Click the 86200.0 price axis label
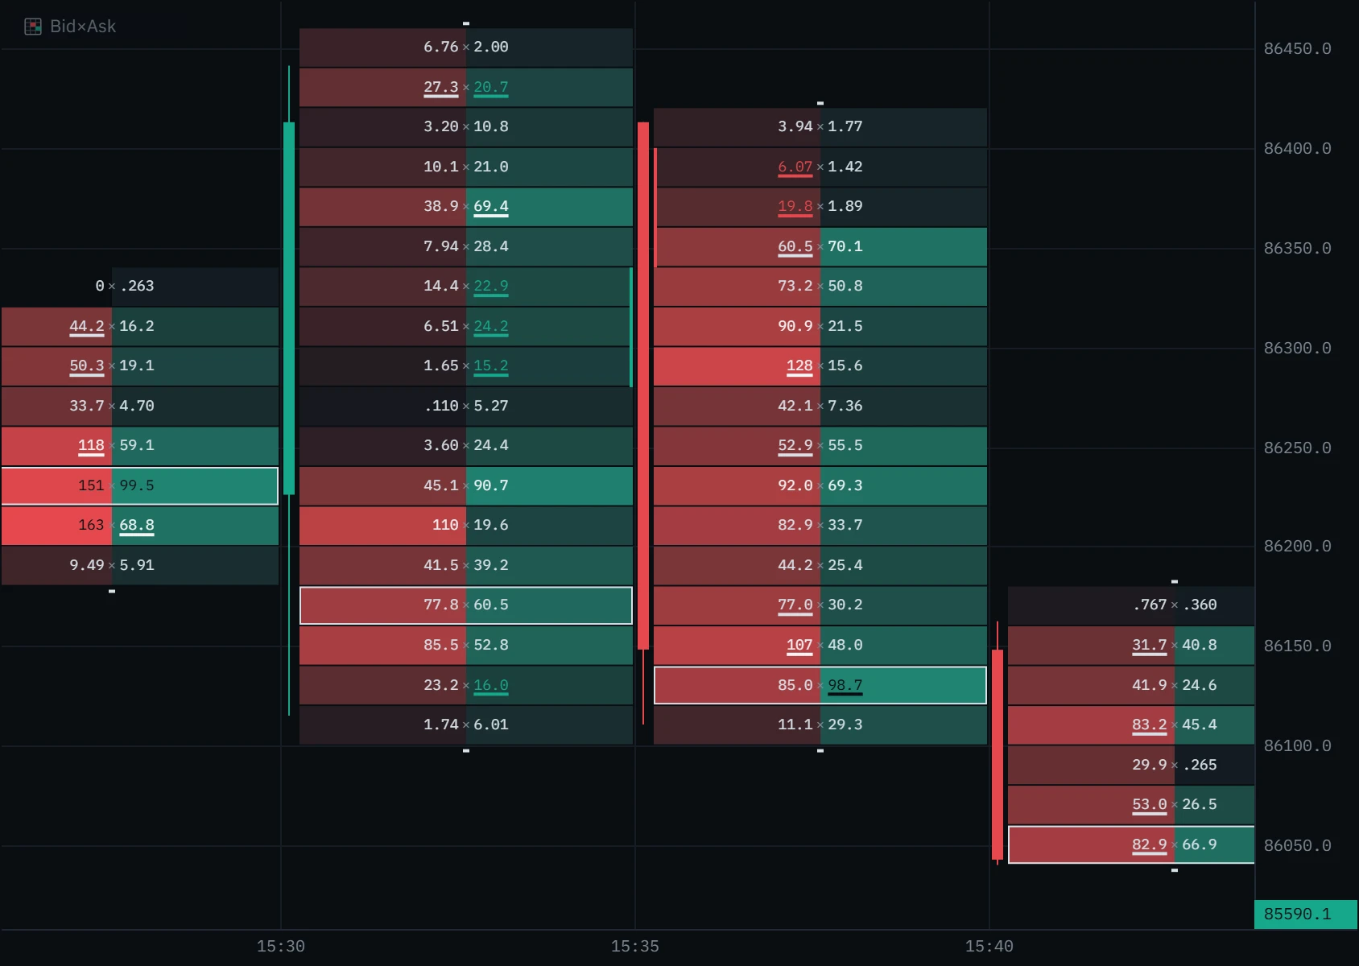This screenshot has height=966, width=1359. tap(1297, 547)
